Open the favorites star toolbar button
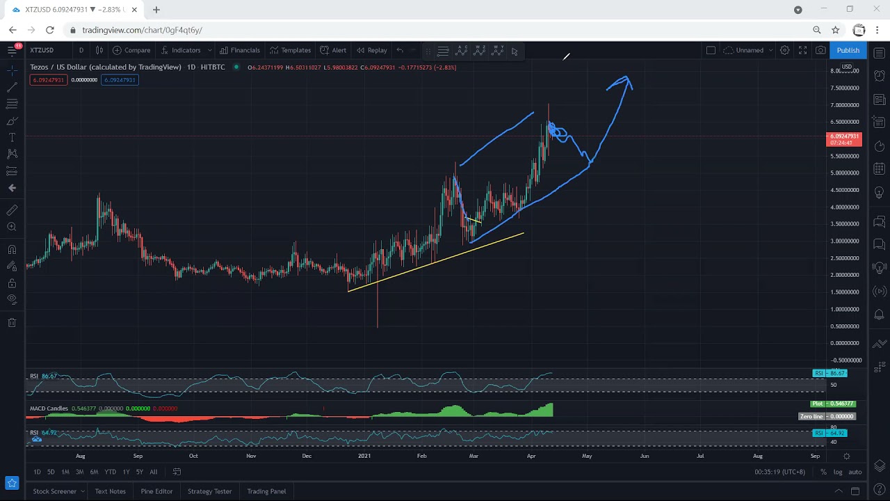Image resolution: width=890 pixels, height=501 pixels. click(12, 483)
